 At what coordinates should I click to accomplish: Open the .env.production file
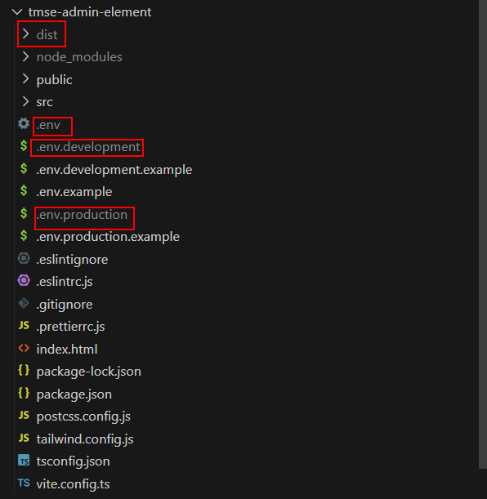pos(82,215)
